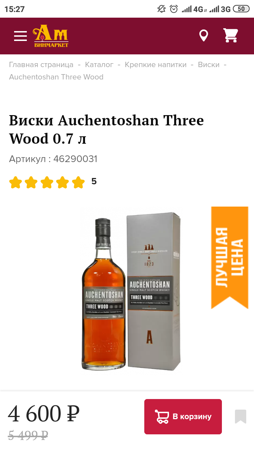Tap the fifth rating star
The image size is (254, 452).
click(78, 183)
